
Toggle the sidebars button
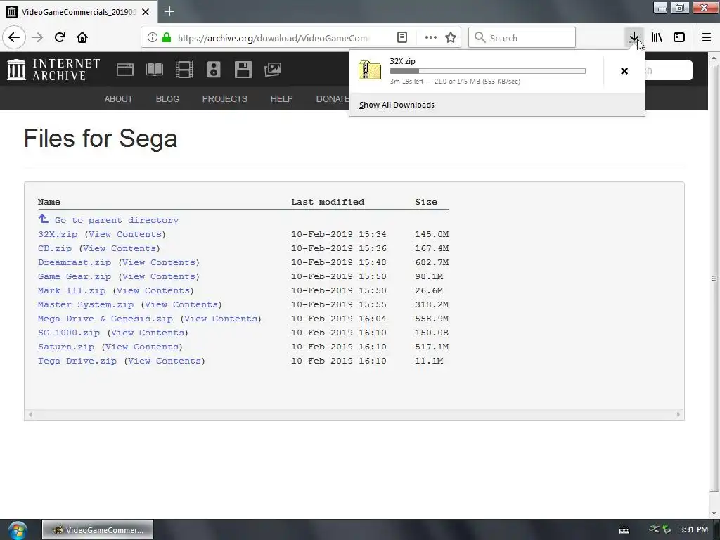tap(679, 37)
